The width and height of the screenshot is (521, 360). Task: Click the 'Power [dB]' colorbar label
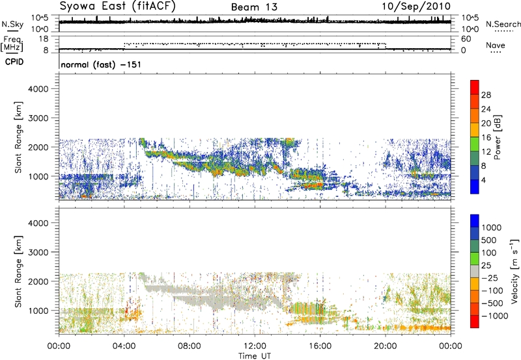pos(497,137)
